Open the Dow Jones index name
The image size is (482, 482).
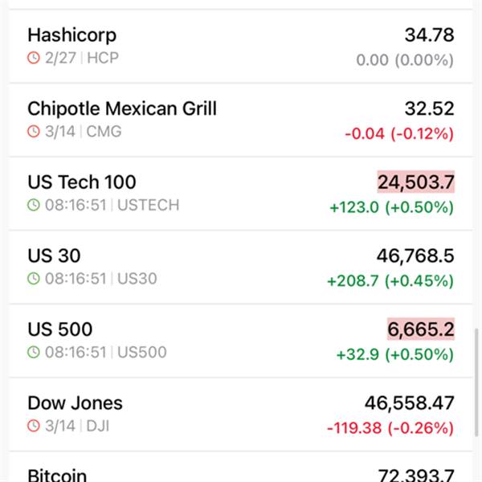(76, 403)
